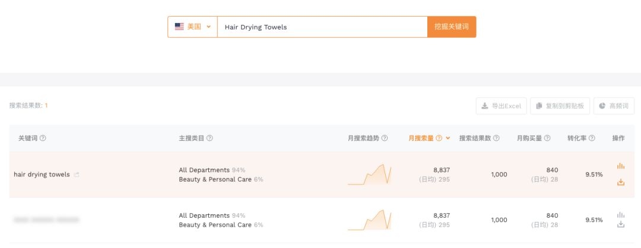The image size is (641, 248).
Task: Click the 复制到剪贴板 button
Action: point(560,106)
